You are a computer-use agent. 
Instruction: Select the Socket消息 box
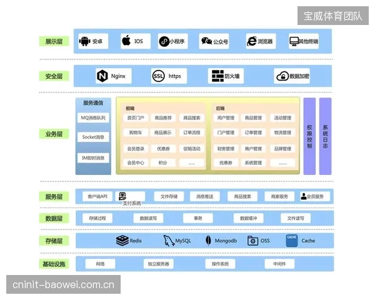[93, 137]
